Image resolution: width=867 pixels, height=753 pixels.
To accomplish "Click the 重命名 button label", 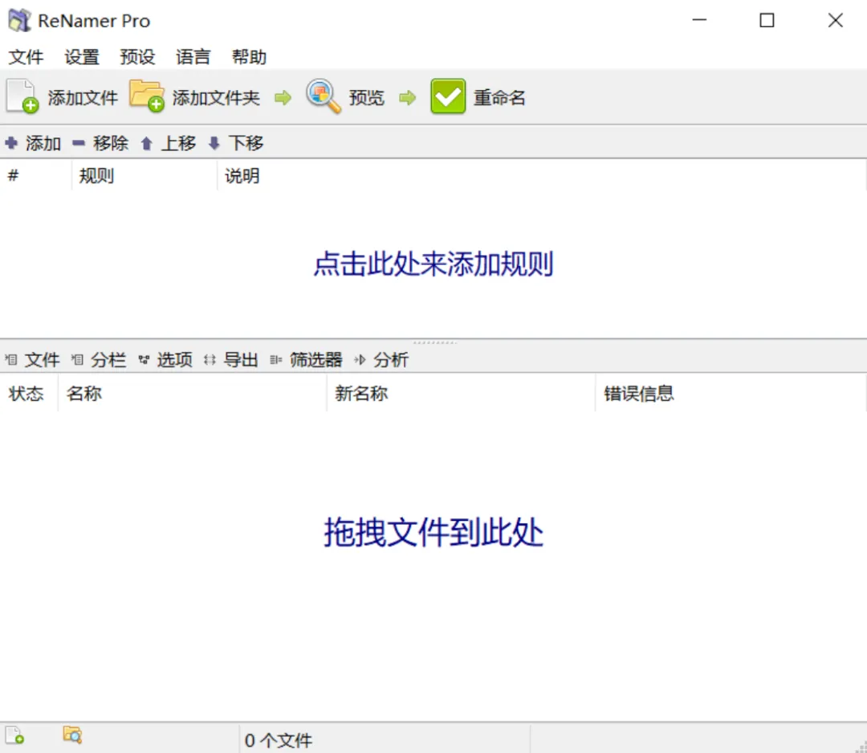I will click(500, 97).
